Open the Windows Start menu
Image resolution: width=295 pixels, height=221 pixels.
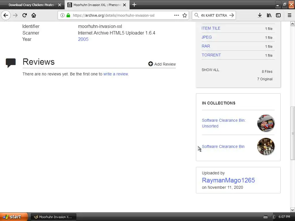click(x=14, y=217)
